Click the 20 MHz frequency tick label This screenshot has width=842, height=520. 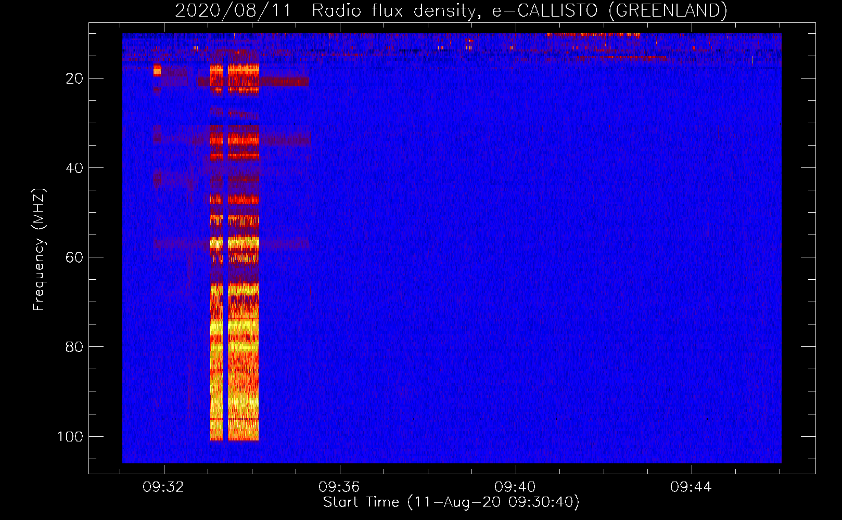pyautogui.click(x=74, y=79)
